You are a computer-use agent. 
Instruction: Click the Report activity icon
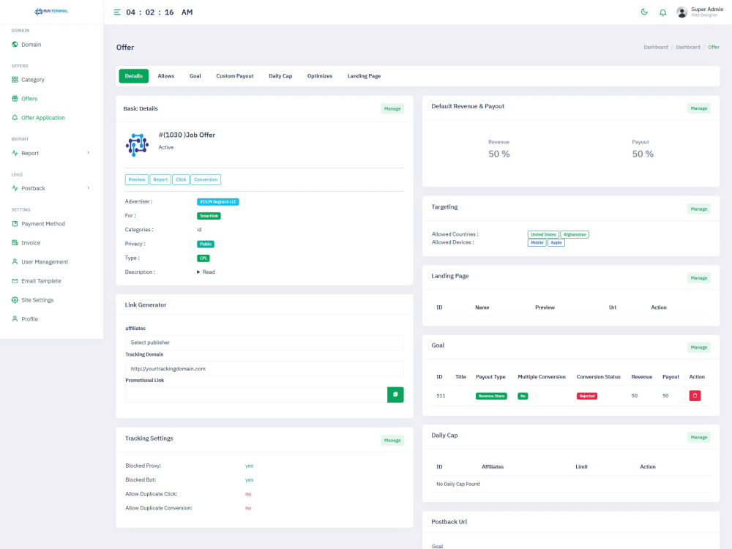[x=15, y=153]
